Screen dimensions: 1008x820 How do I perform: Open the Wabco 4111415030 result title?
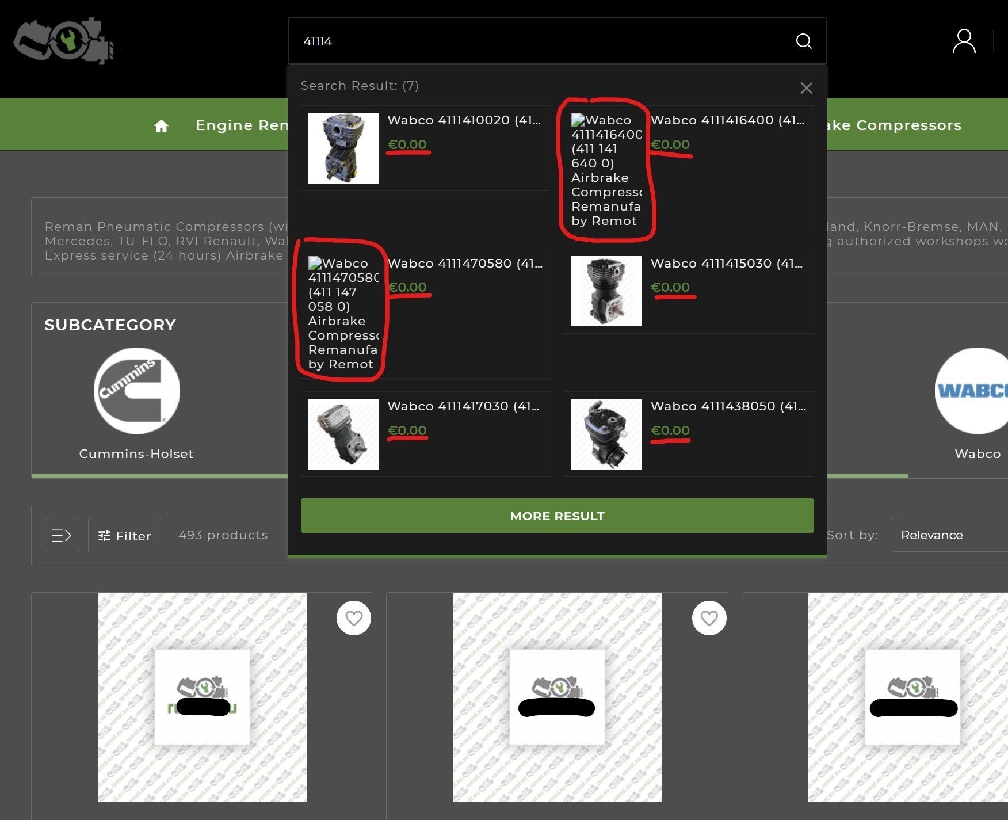click(x=727, y=264)
